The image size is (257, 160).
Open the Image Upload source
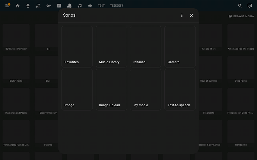point(111,89)
